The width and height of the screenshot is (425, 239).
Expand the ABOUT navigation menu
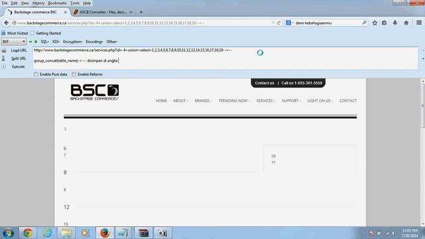click(x=181, y=101)
